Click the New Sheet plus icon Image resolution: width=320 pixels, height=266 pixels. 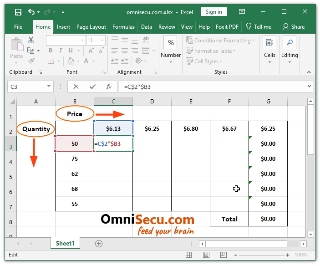point(99,244)
